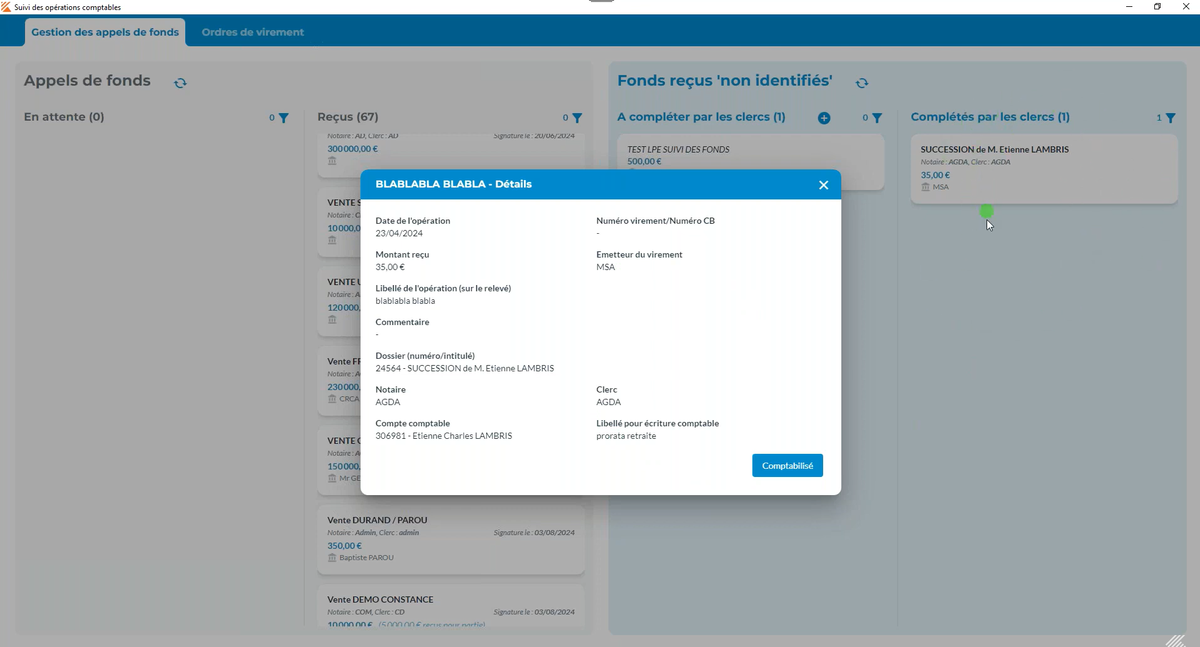Minimize the Suivi des opérations comptables window

pyautogui.click(x=1129, y=7)
